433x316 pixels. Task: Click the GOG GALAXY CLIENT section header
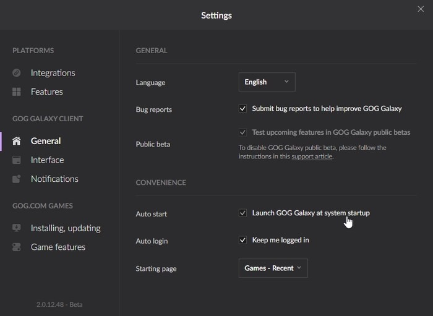(48, 119)
